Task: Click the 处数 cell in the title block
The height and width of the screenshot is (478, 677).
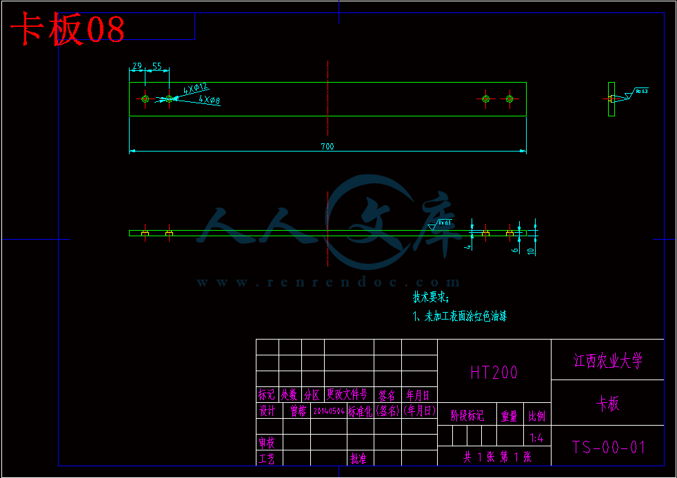Action: pyautogui.click(x=290, y=394)
